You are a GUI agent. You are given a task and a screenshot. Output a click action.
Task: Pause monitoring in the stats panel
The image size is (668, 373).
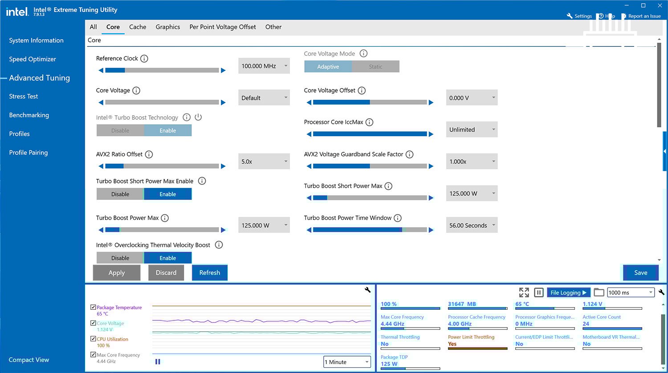(x=538, y=292)
